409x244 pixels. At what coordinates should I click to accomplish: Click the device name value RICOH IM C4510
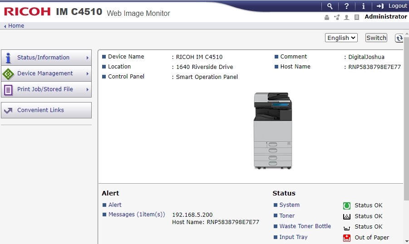point(199,57)
